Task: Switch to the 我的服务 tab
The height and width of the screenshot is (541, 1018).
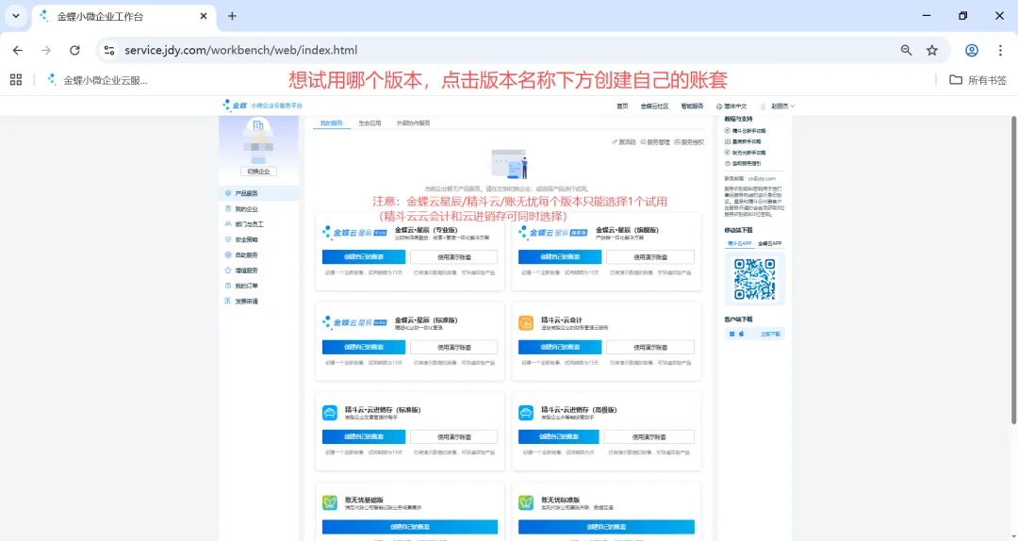Action: [332, 123]
